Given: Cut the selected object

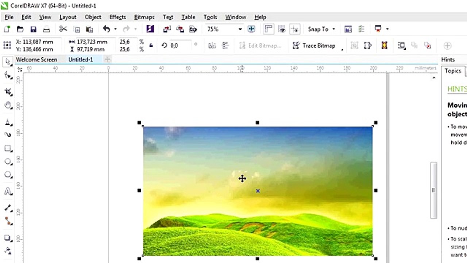Looking at the screenshot, I should pyautogui.click(x=63, y=29).
